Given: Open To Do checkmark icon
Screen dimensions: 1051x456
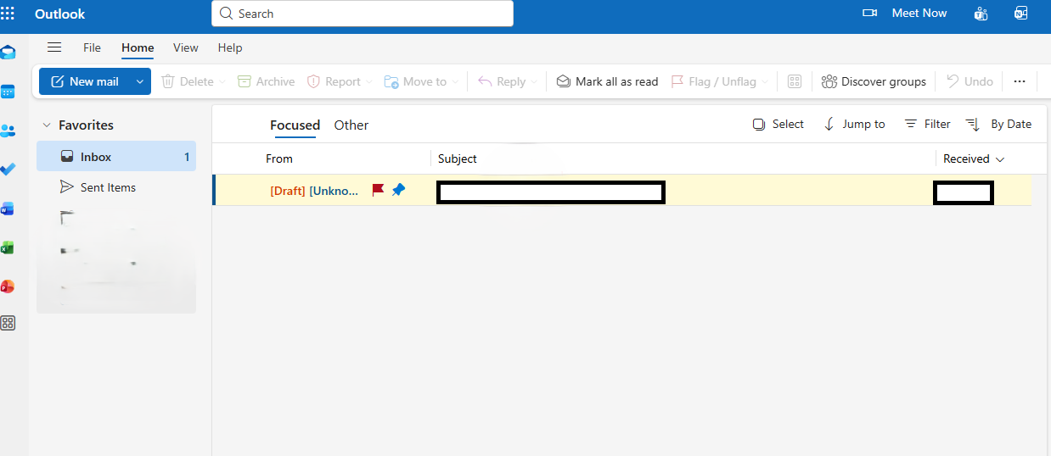Looking at the screenshot, I should click(x=8, y=170).
